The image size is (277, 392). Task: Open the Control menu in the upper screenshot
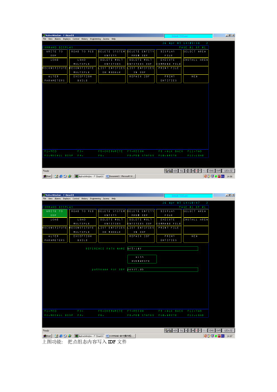[76, 39]
